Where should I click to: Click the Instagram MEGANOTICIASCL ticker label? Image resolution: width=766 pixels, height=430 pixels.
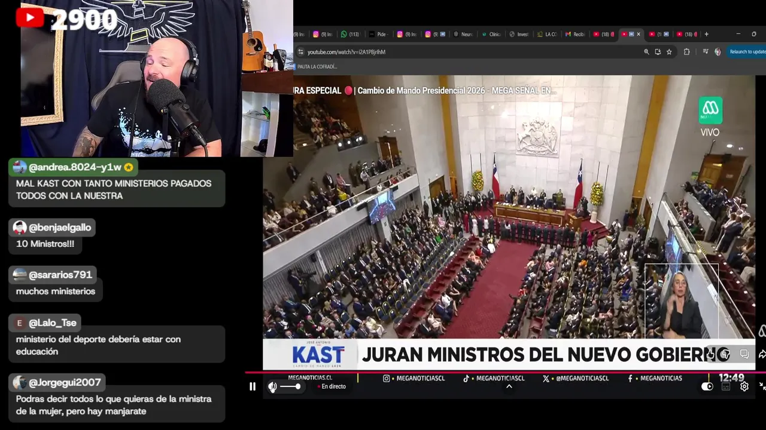coord(414,378)
